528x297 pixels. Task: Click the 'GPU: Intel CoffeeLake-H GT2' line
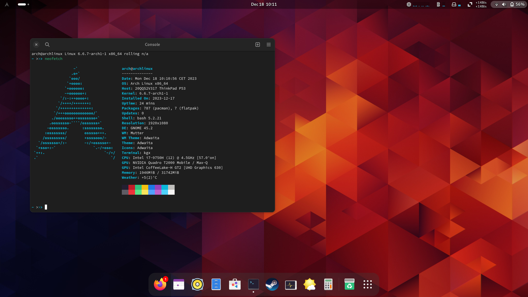pos(172,168)
